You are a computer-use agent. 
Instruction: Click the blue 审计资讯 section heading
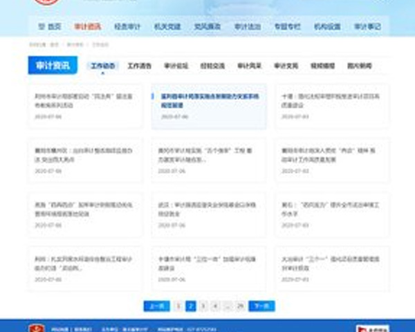point(53,65)
